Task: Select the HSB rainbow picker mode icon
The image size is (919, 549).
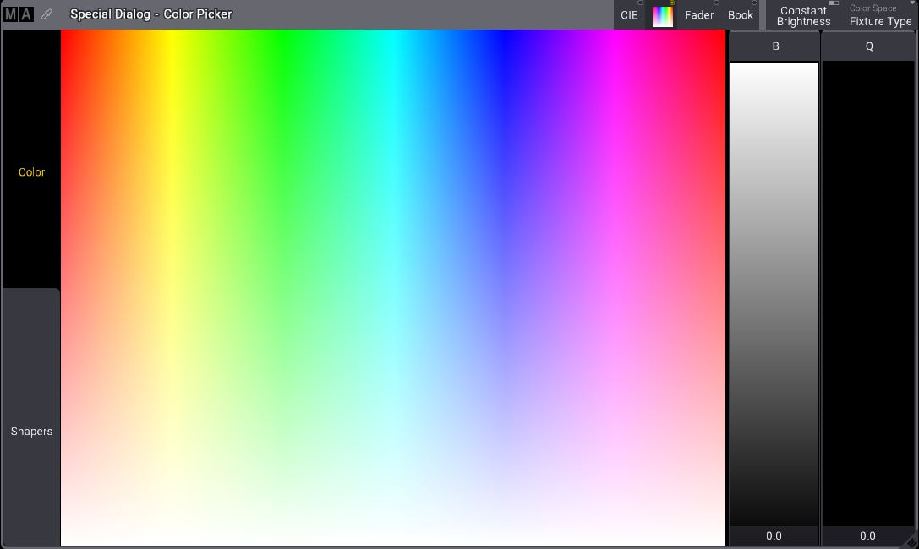Action: tap(663, 15)
